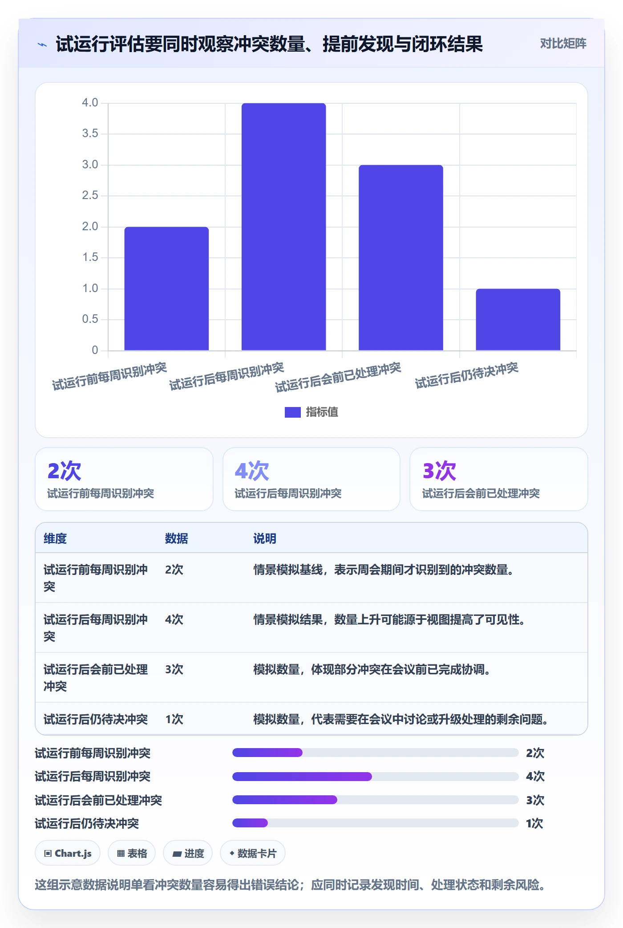The height and width of the screenshot is (928, 623).
Task: Click table cell 试运行后每周识别冲突
Action: [x=96, y=628]
